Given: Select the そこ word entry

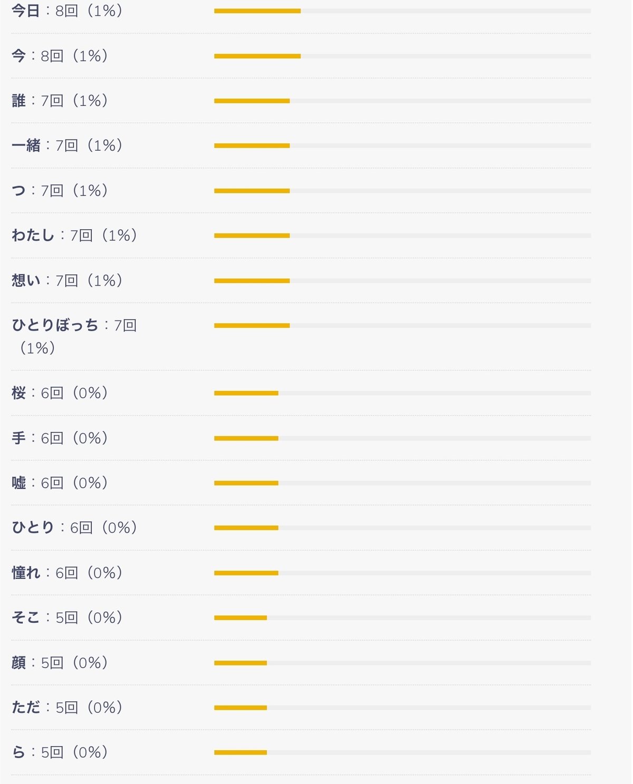Looking at the screenshot, I should coord(26,618).
